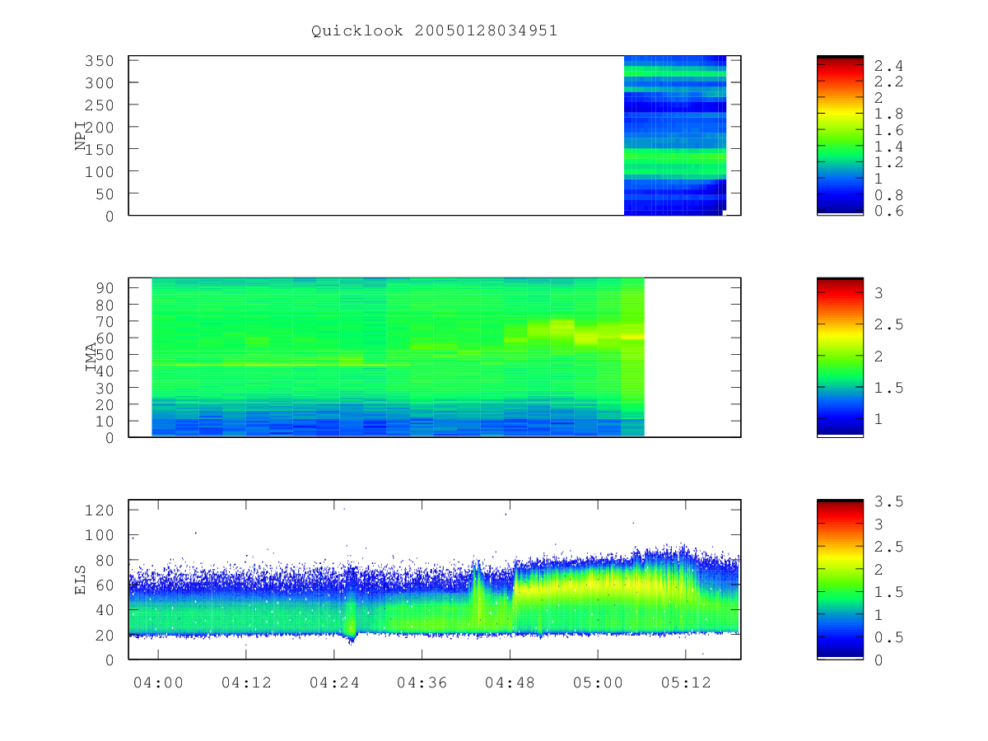
Task: Click the 1.8 label on NPI colorbar
Action: (x=888, y=114)
